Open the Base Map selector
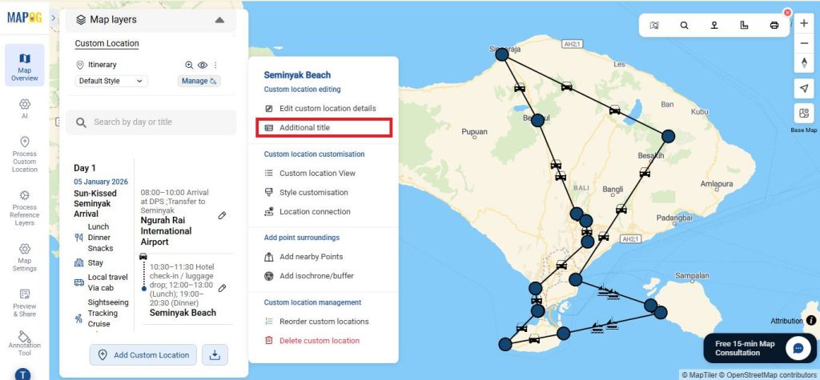 804,114
